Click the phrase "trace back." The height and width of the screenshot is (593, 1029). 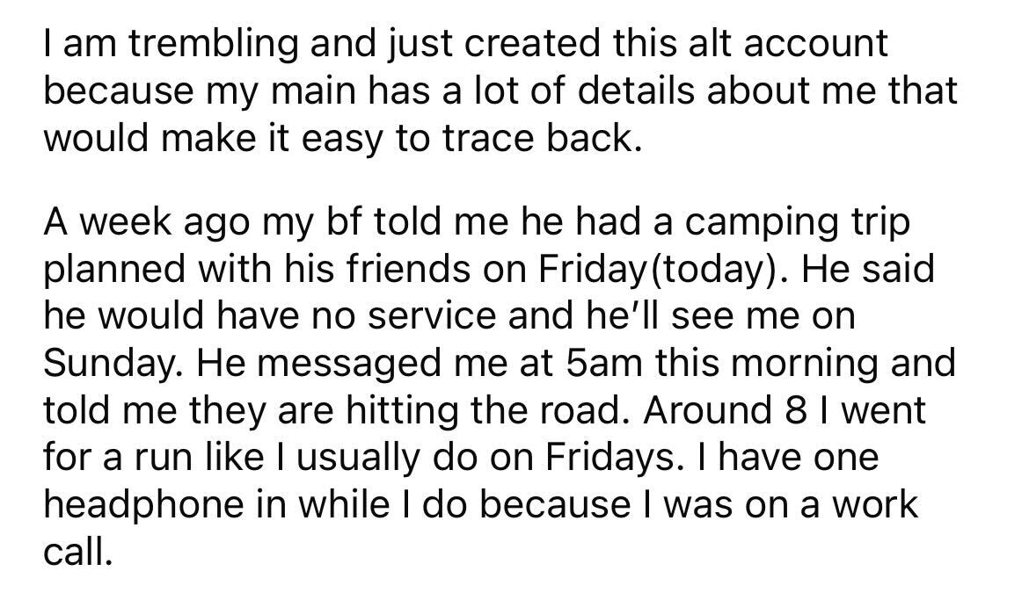(x=541, y=137)
